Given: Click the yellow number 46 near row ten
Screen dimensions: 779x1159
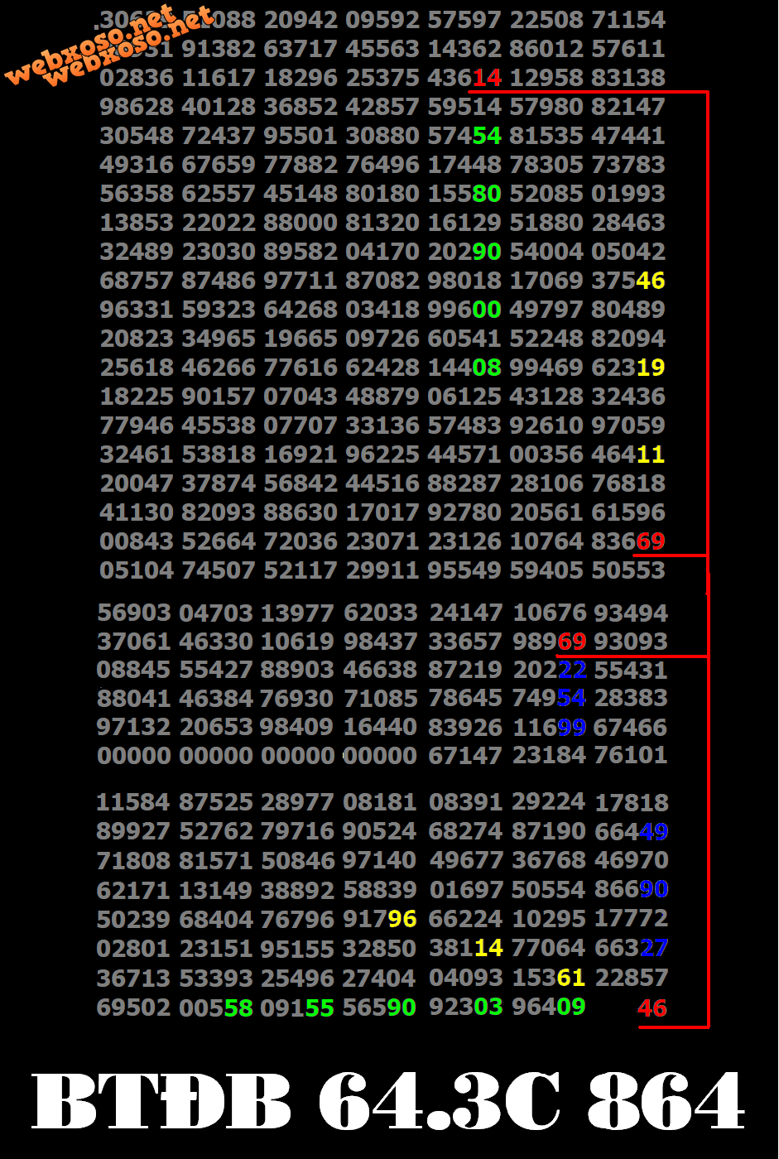Looking at the screenshot, I should (x=650, y=281).
